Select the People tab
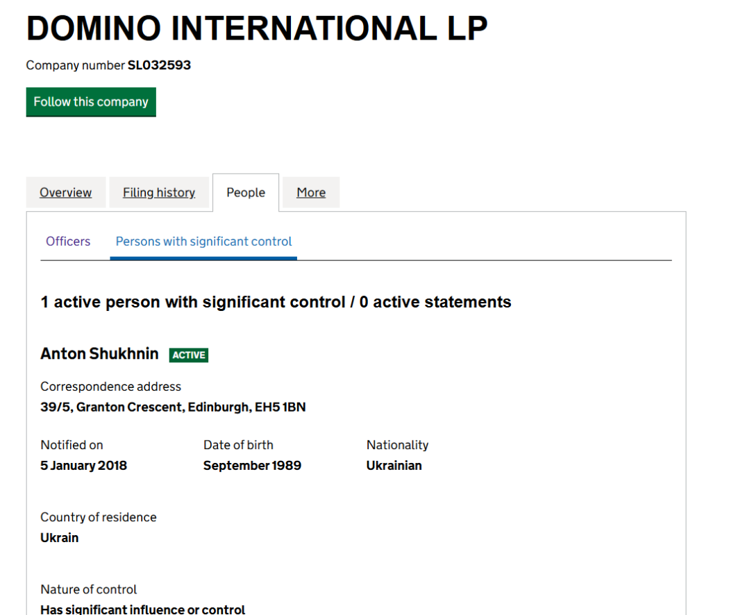This screenshot has height=615, width=729. pos(246,192)
